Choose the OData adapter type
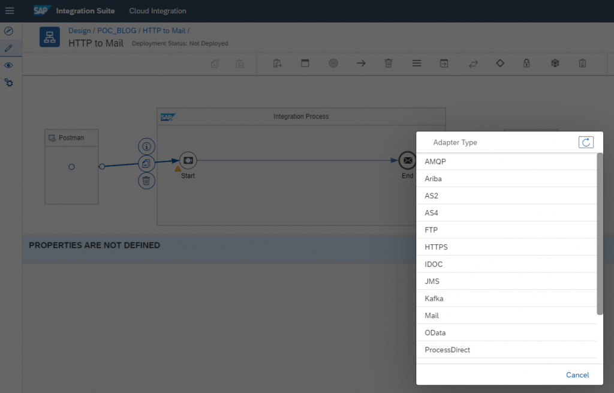614x393 pixels. coord(506,332)
